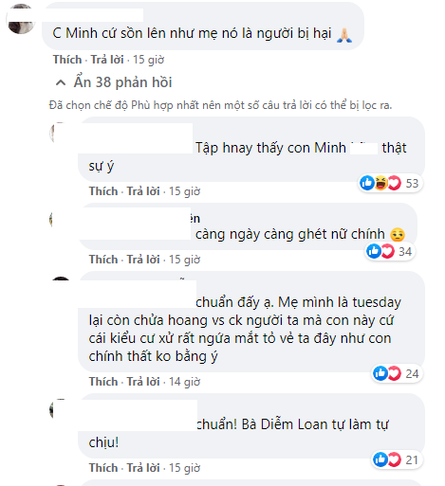The width and height of the screenshot is (445, 486).
Task: Open the top commenter's profile avatar
Action: (21, 19)
